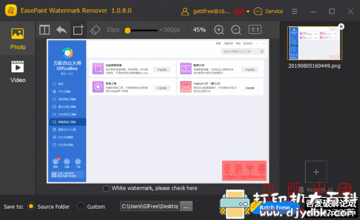Switch to the Photo tab
Screen dimensions: 360x220
click(17, 39)
